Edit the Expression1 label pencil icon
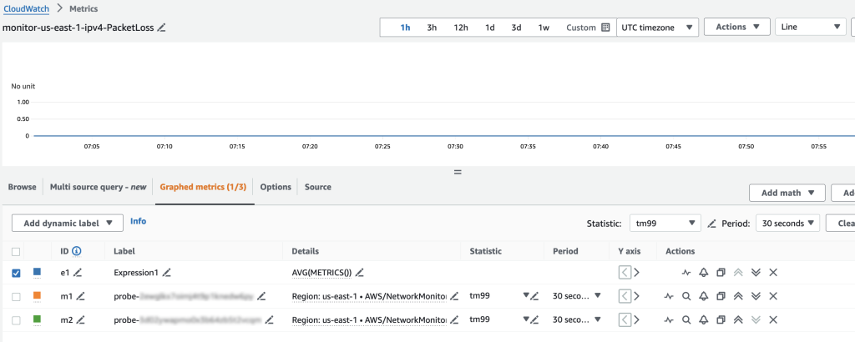Image resolution: width=855 pixels, height=342 pixels. [167, 272]
